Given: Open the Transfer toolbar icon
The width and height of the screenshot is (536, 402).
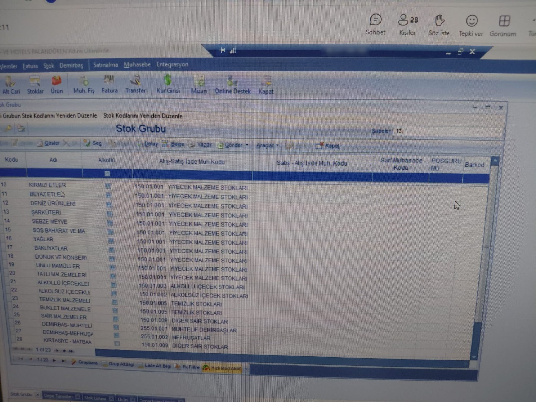Looking at the screenshot, I should (135, 84).
